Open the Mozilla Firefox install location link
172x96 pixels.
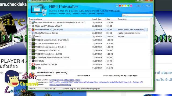click(65, 80)
